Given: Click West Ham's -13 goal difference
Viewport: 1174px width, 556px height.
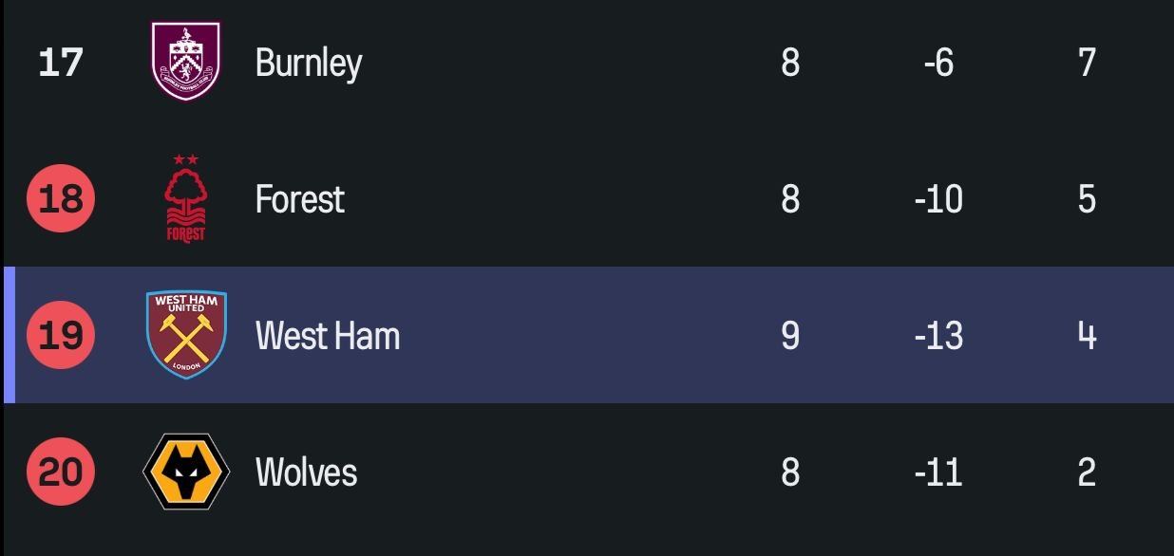Looking at the screenshot, I should pos(938,336).
